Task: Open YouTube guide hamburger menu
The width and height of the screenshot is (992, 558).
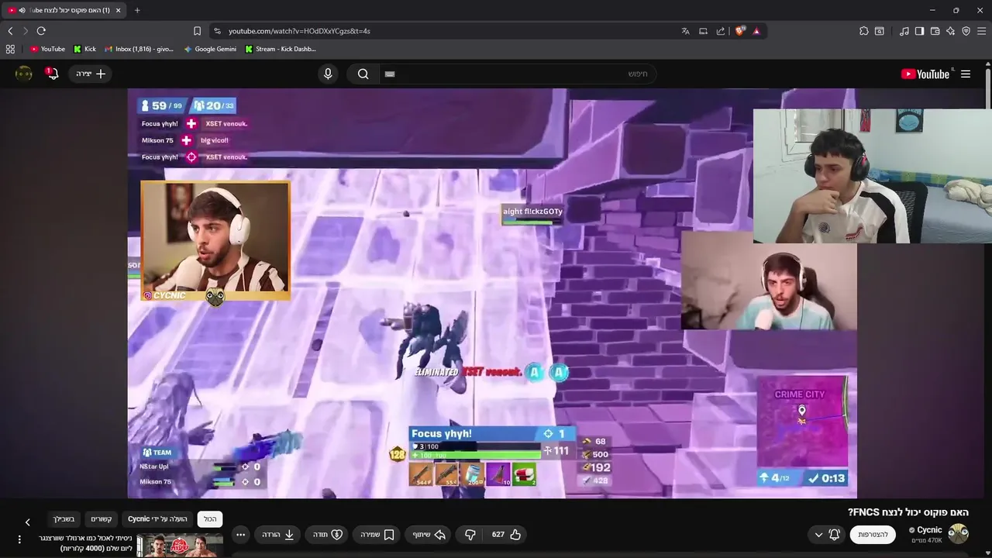Action: coord(966,74)
